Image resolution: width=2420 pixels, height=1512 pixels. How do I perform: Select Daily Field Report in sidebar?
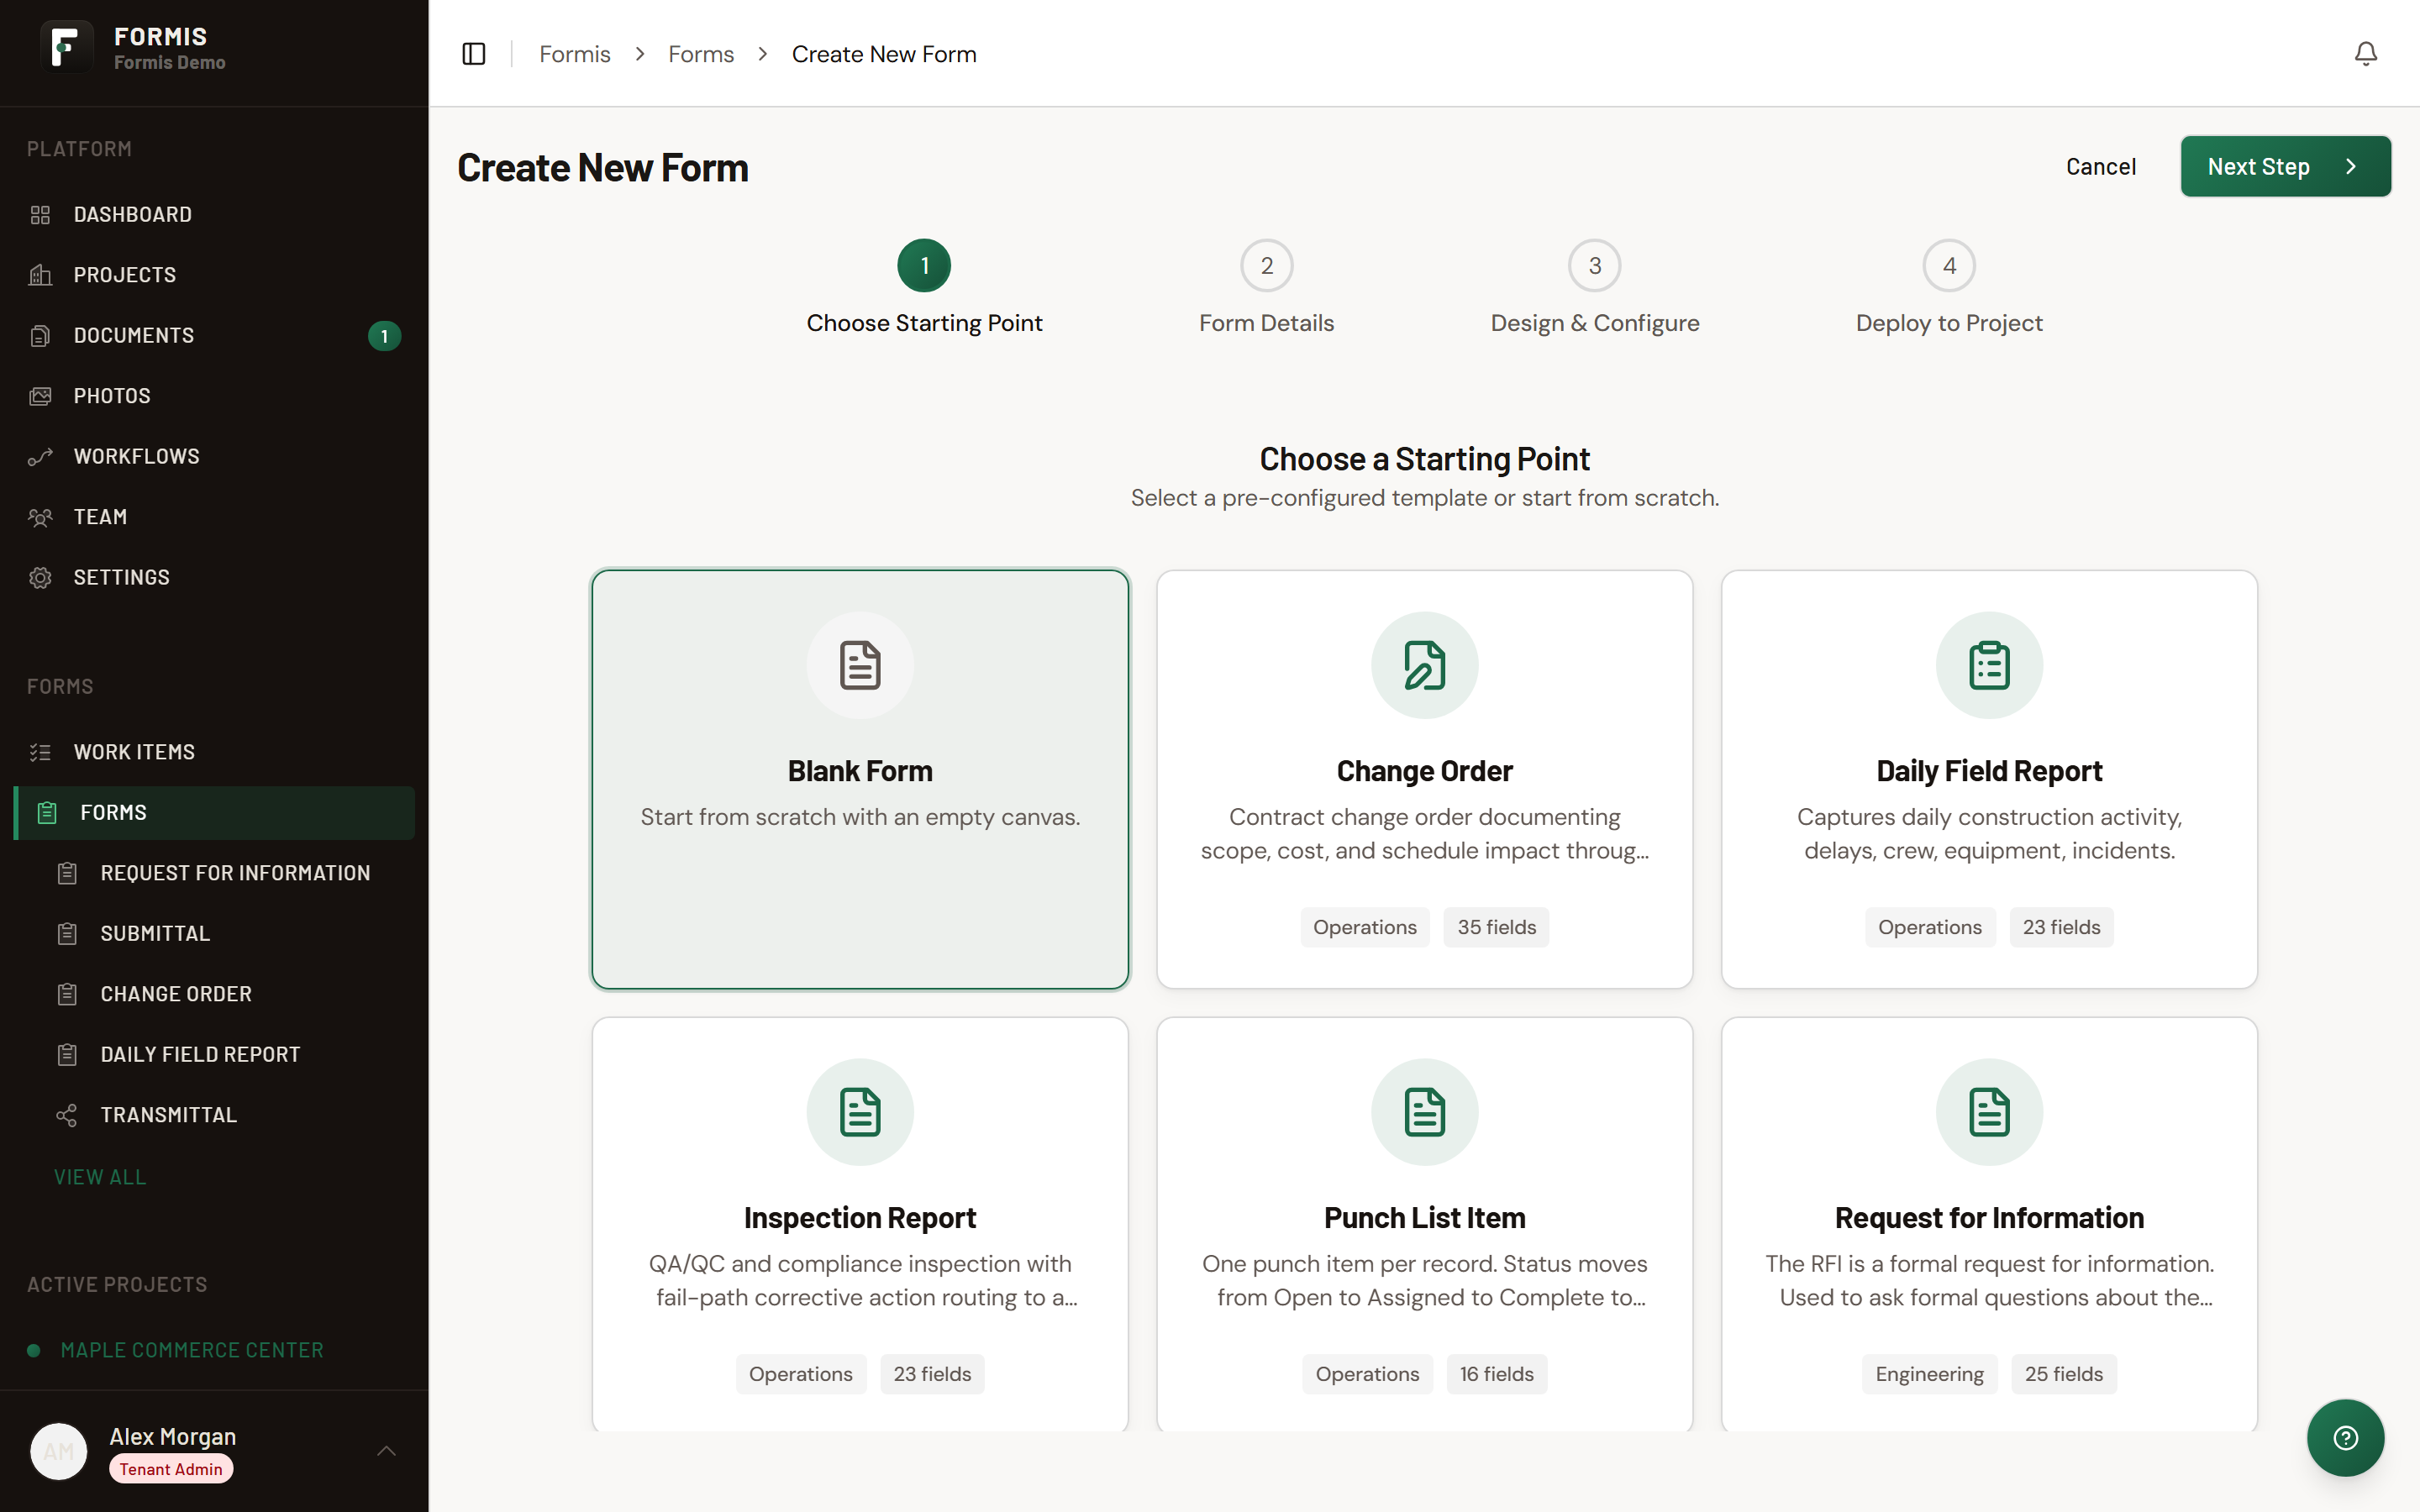(227, 1055)
